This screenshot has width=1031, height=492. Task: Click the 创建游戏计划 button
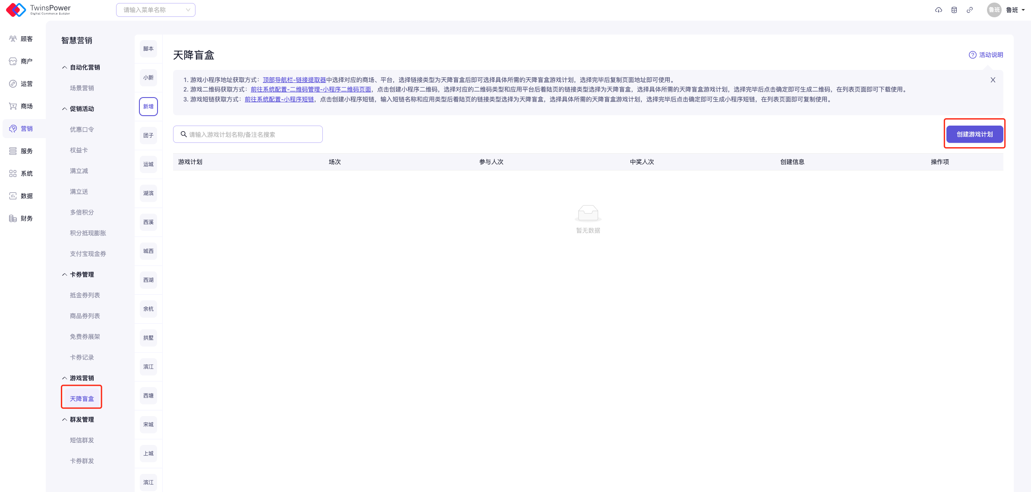[x=974, y=134]
